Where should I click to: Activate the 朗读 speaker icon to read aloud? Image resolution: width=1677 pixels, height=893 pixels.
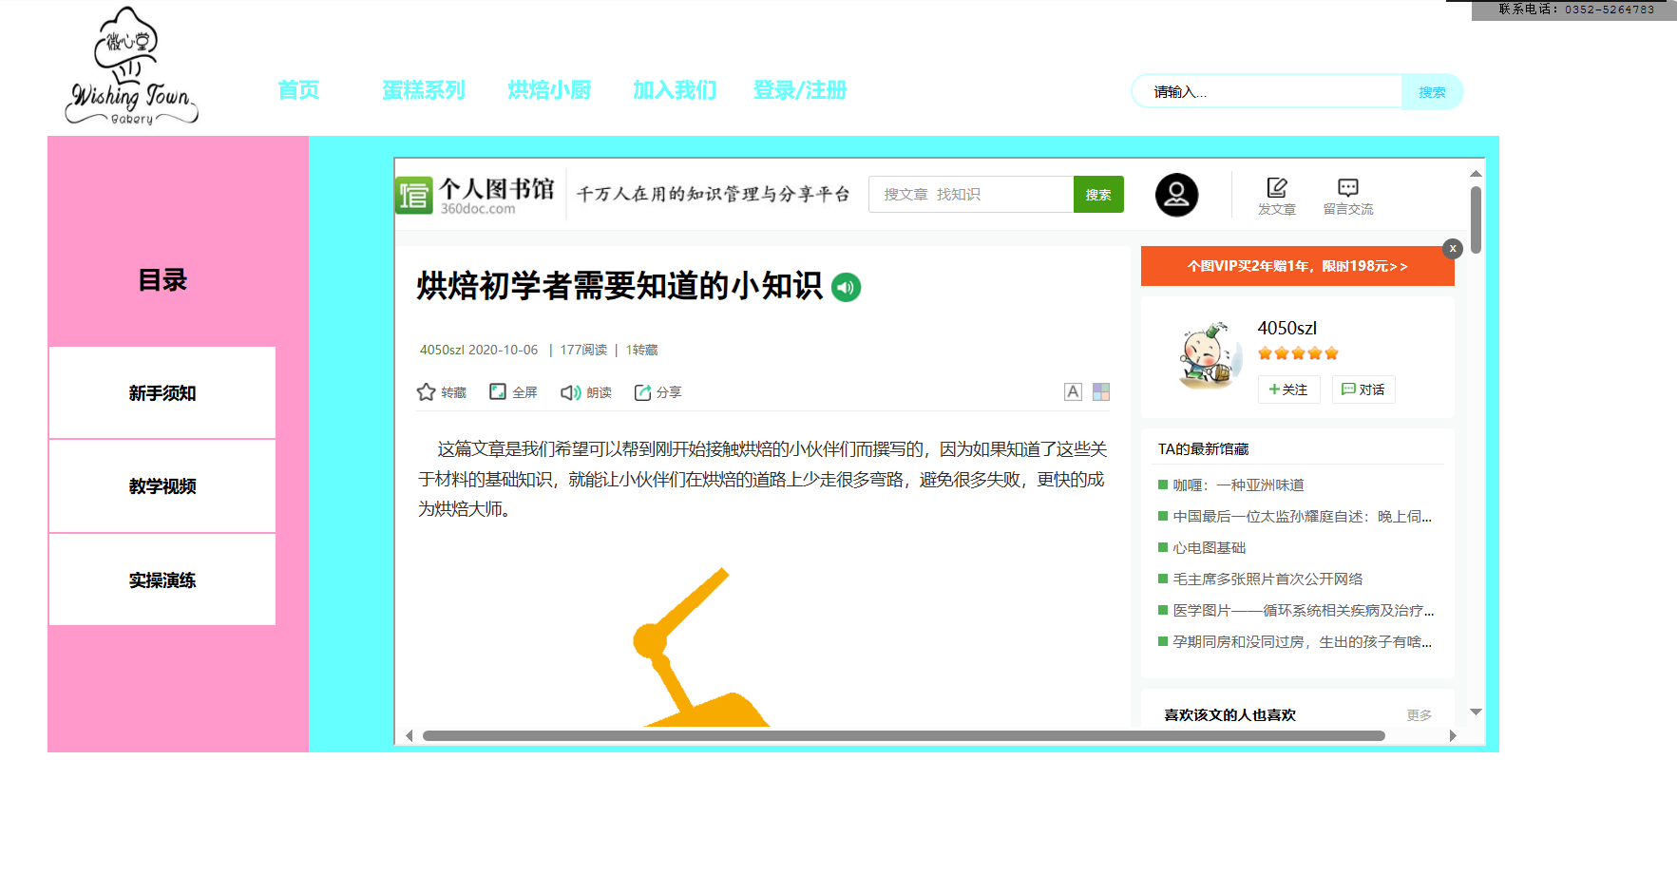(x=569, y=391)
